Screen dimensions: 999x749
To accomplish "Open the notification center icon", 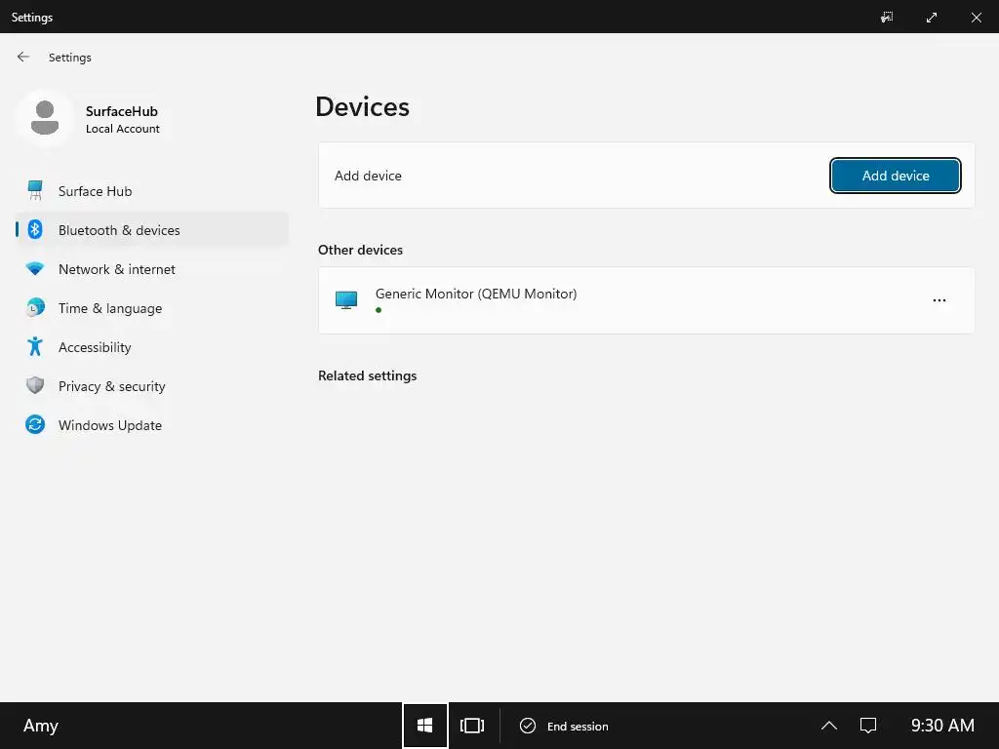I will (867, 726).
